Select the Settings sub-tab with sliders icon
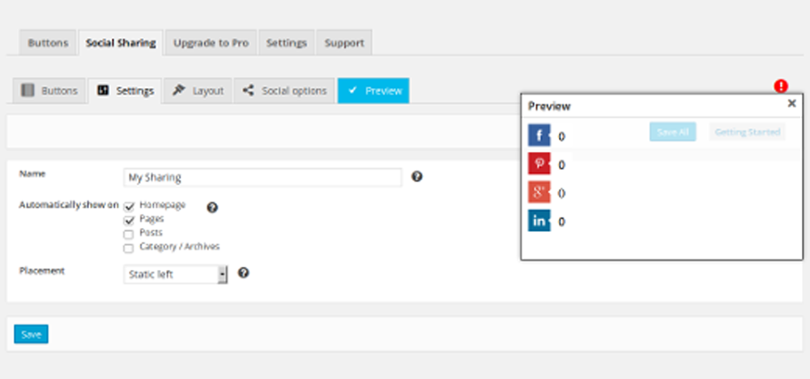810x379 pixels. click(125, 91)
